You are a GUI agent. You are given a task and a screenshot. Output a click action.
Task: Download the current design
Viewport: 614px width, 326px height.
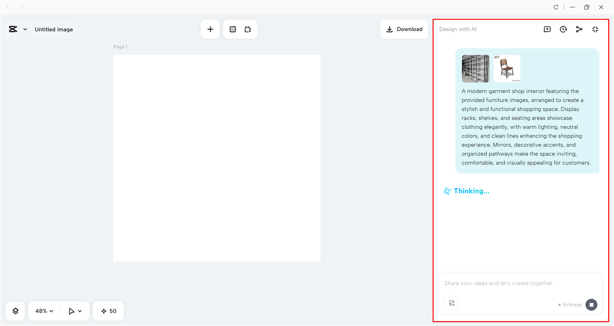coord(404,29)
